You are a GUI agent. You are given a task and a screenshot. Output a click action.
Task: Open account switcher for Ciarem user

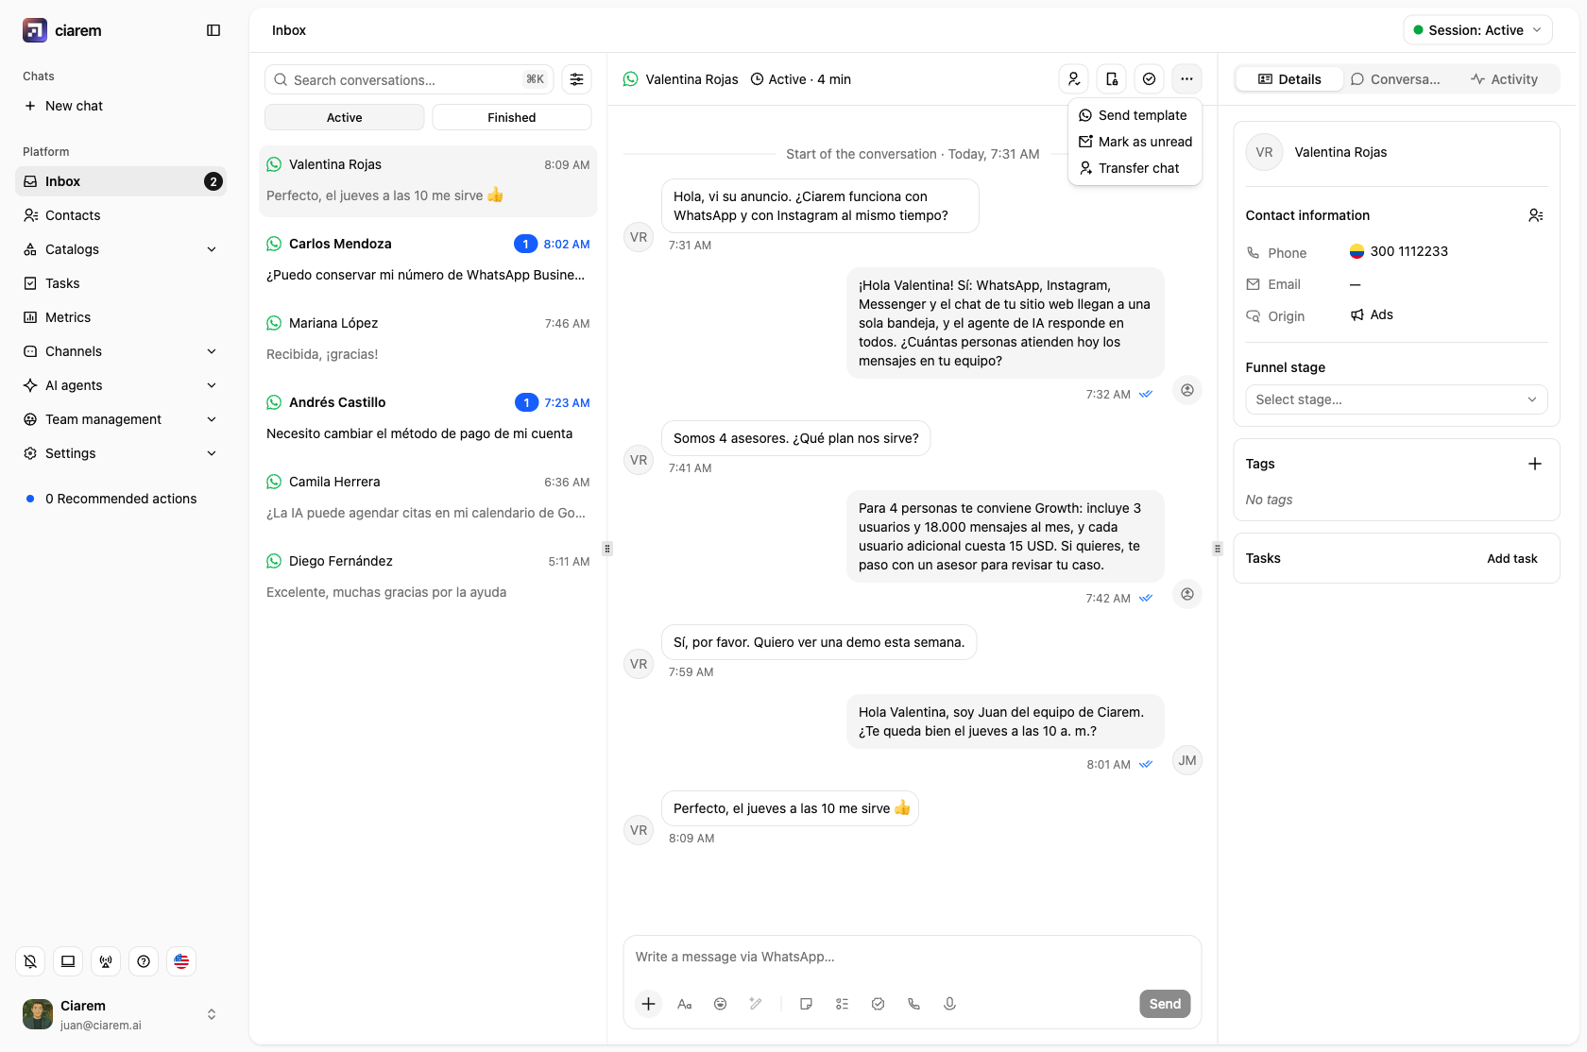[121, 1014]
